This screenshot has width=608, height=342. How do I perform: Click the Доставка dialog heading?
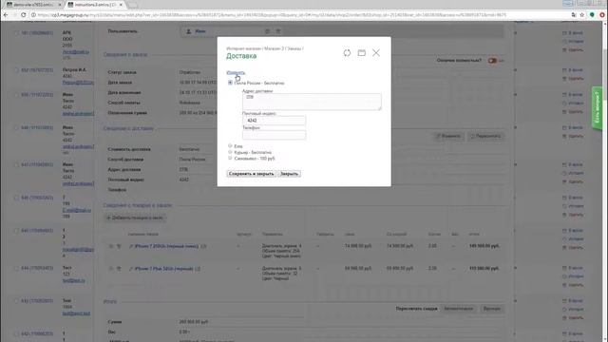pyautogui.click(x=241, y=56)
